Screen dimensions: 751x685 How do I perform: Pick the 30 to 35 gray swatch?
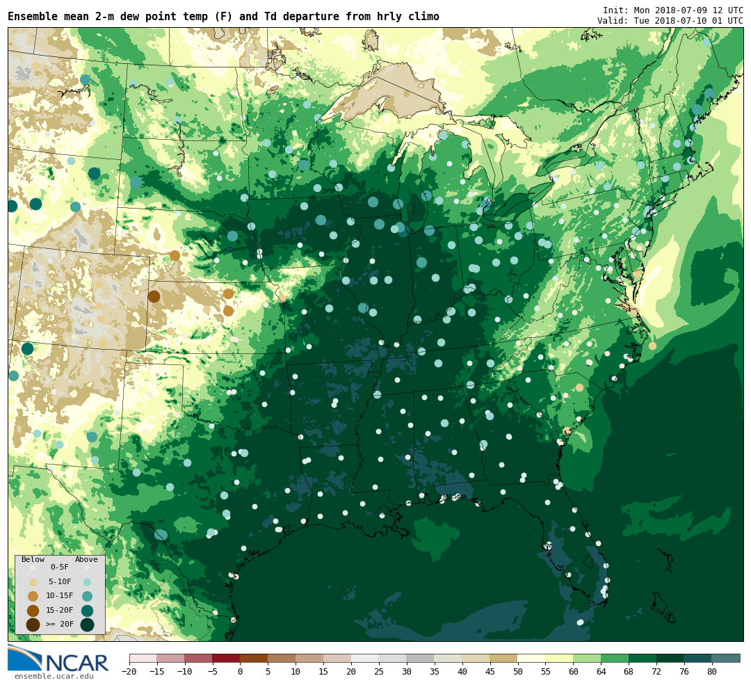coord(421,658)
